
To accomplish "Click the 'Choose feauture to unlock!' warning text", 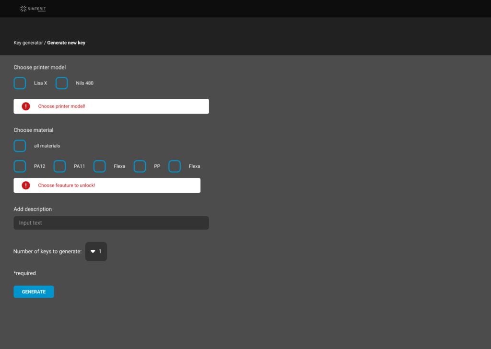I will (x=67, y=186).
